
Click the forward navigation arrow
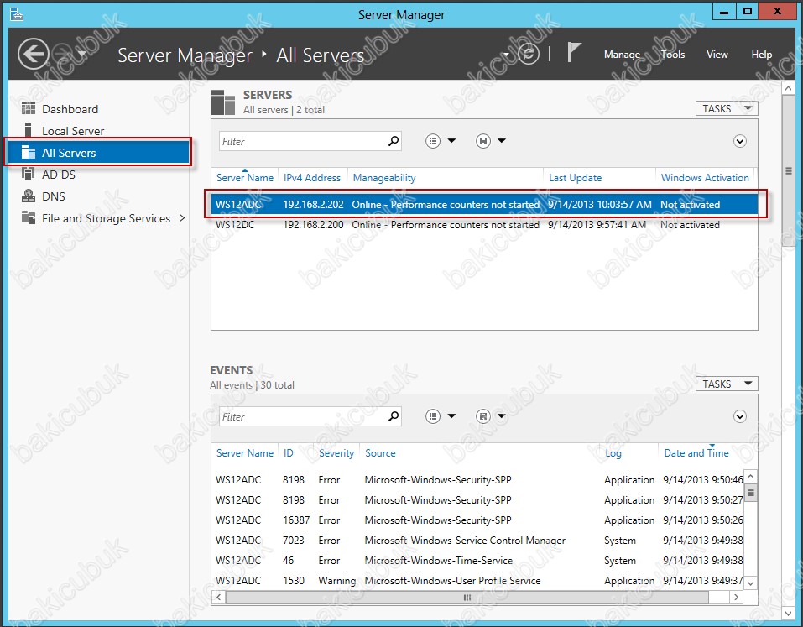click(x=62, y=54)
